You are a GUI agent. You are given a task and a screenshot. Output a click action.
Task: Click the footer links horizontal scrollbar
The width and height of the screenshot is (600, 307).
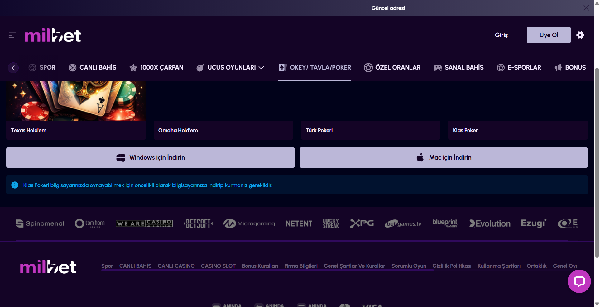coord(267,270)
